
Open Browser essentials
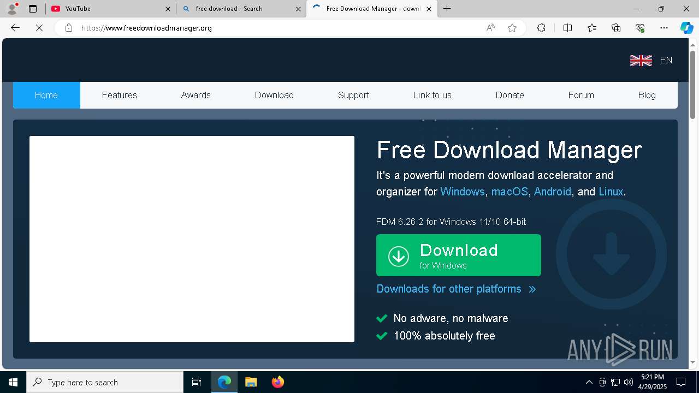640,28
